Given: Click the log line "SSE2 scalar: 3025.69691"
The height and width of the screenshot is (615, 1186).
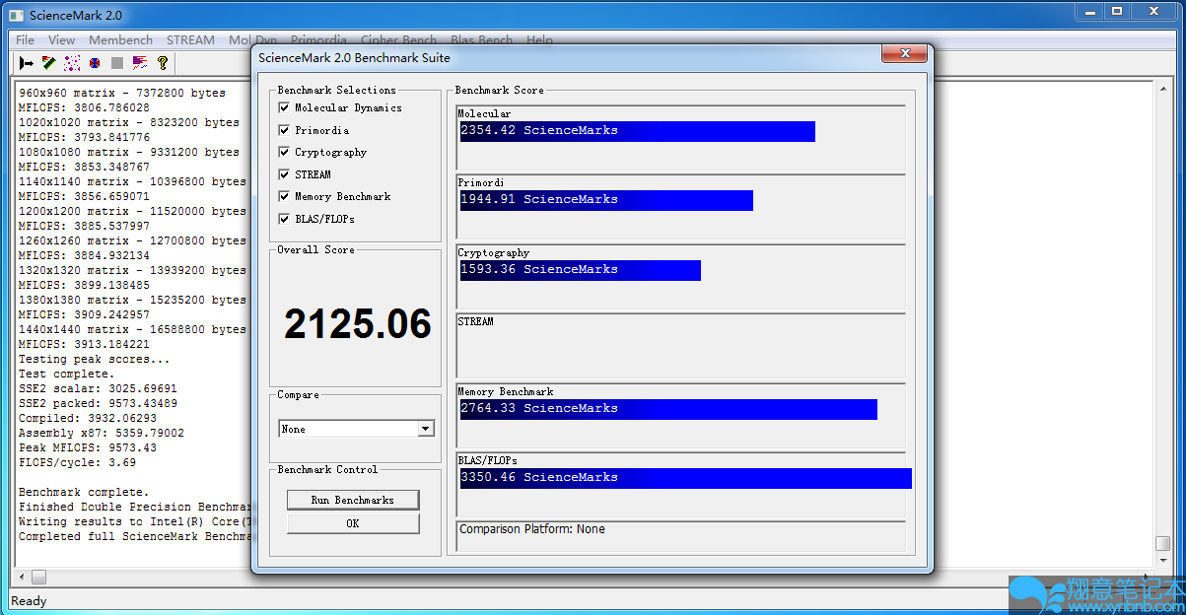Looking at the screenshot, I should [98, 388].
